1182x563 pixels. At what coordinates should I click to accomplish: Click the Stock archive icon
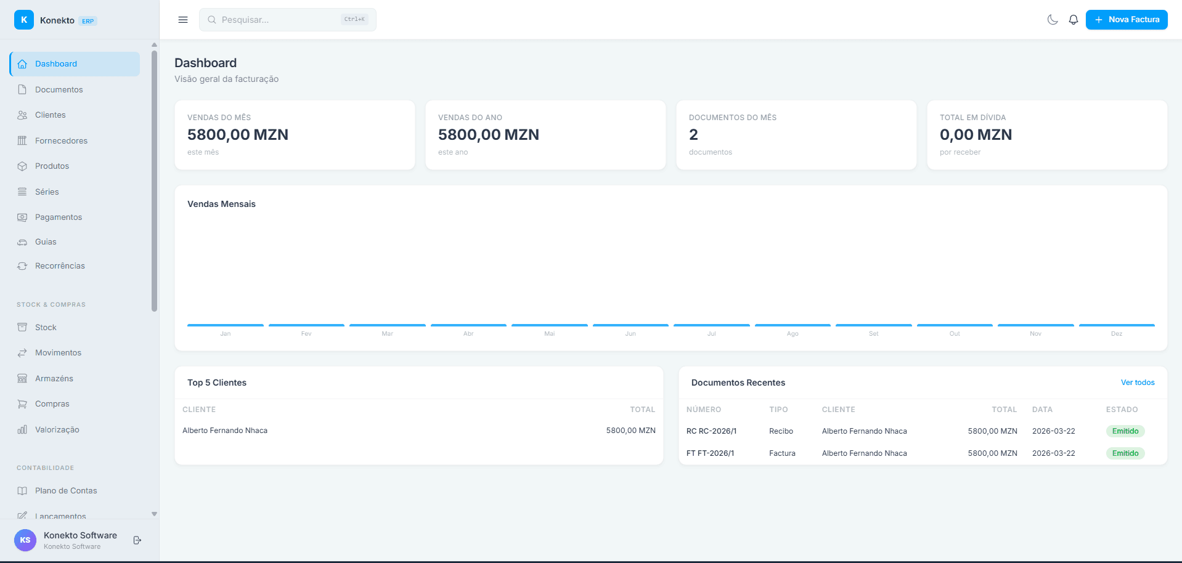pos(22,327)
